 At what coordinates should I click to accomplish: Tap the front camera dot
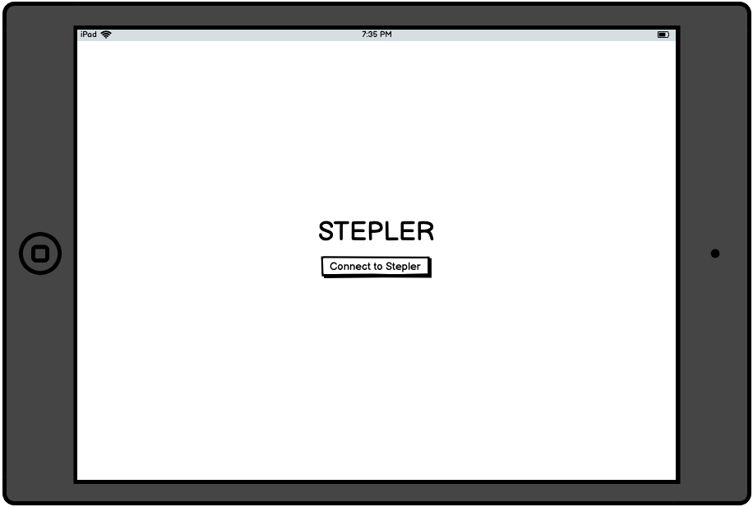[x=715, y=253]
